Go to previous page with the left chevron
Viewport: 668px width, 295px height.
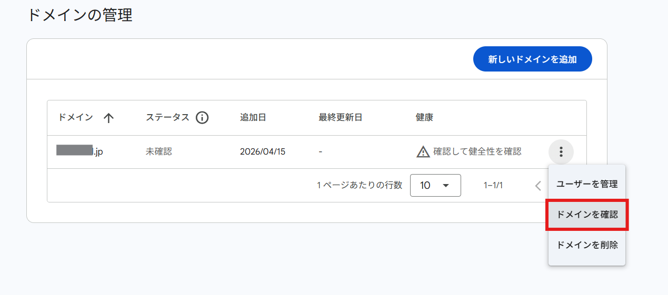coord(538,186)
